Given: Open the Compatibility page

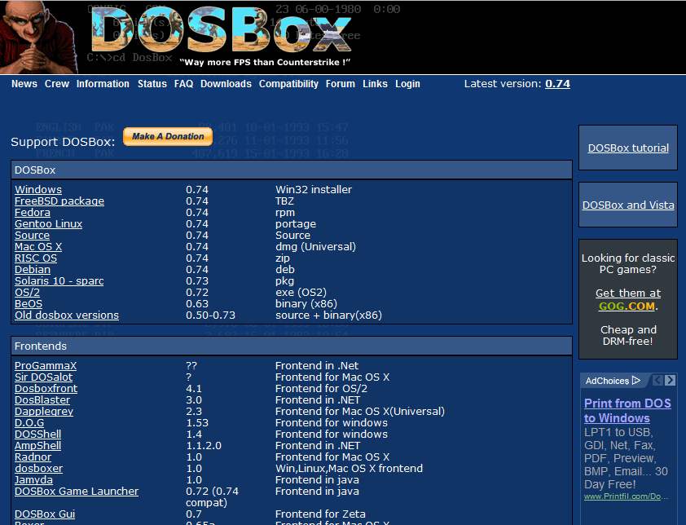Looking at the screenshot, I should click(288, 84).
